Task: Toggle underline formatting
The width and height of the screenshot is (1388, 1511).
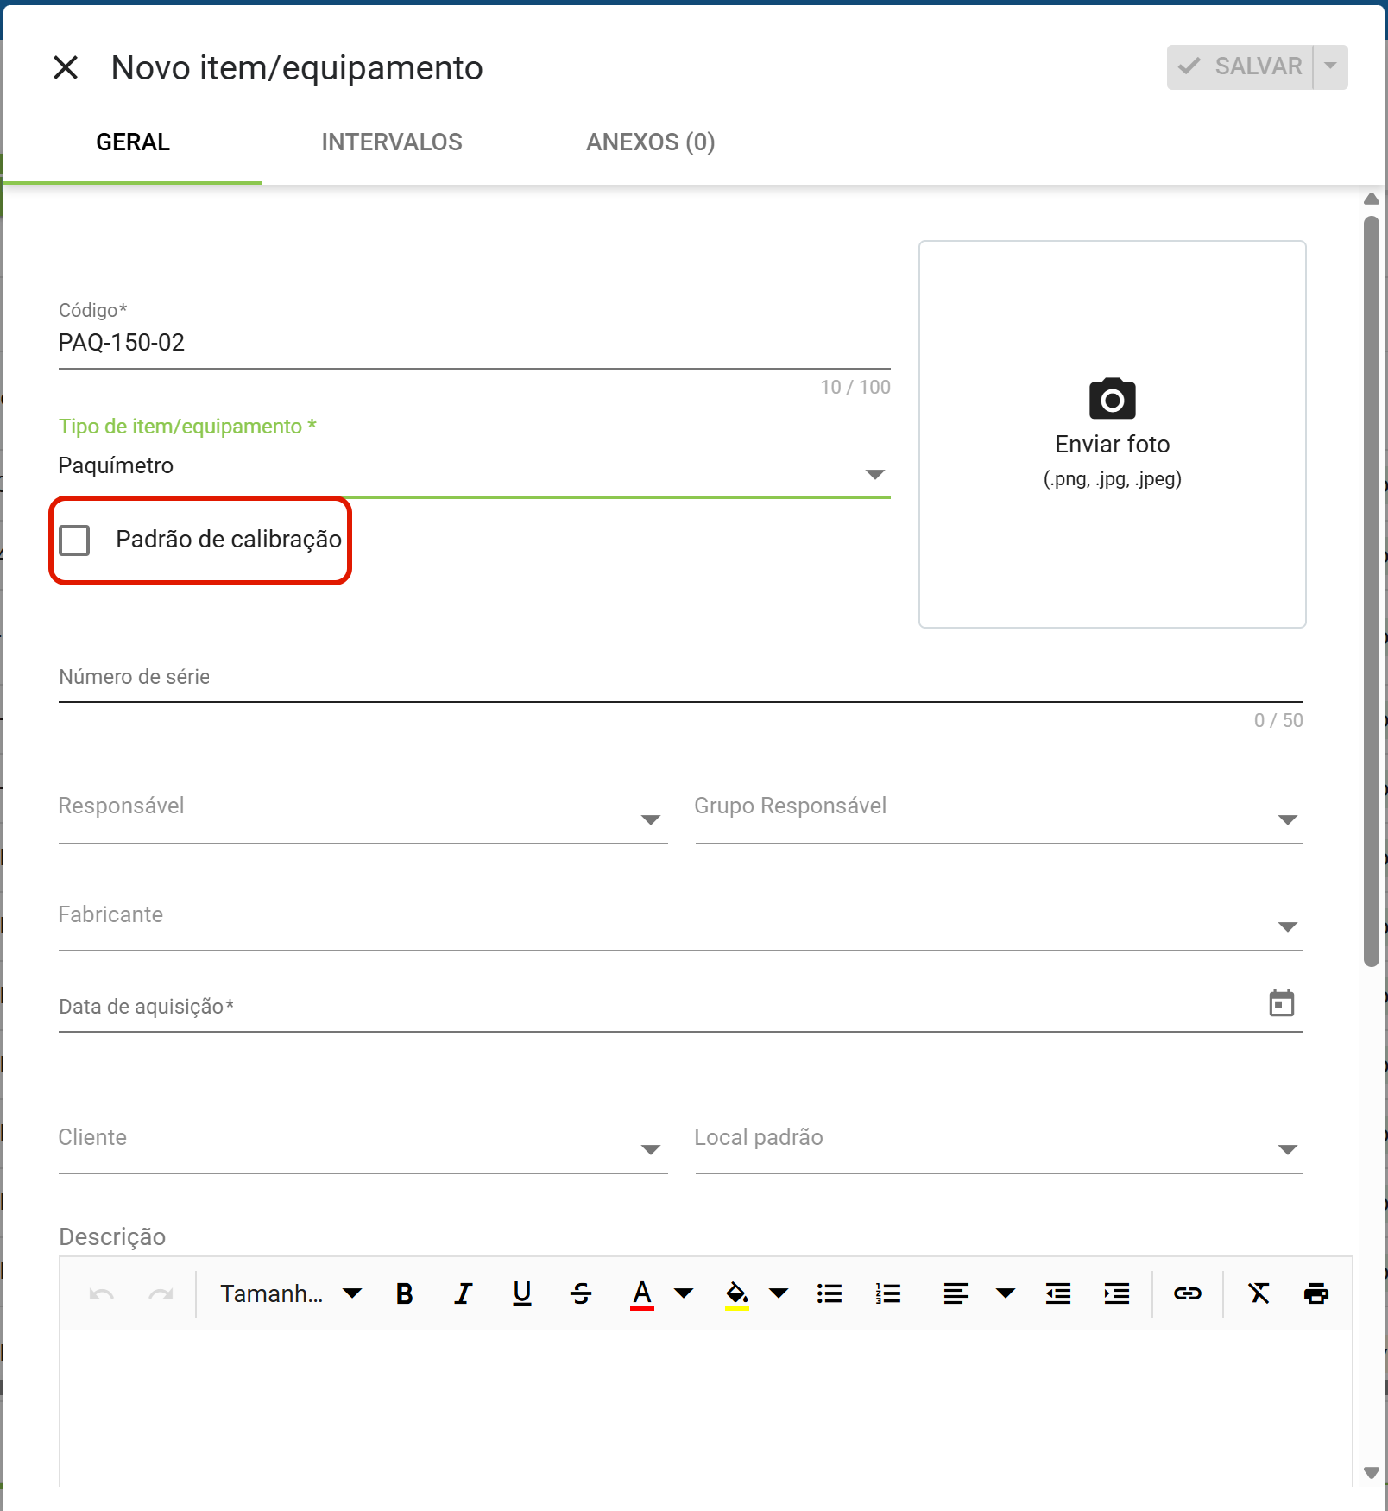Action: [x=522, y=1293]
